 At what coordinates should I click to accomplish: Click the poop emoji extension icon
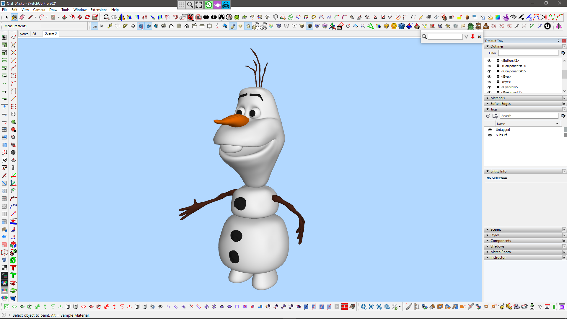[486, 26]
